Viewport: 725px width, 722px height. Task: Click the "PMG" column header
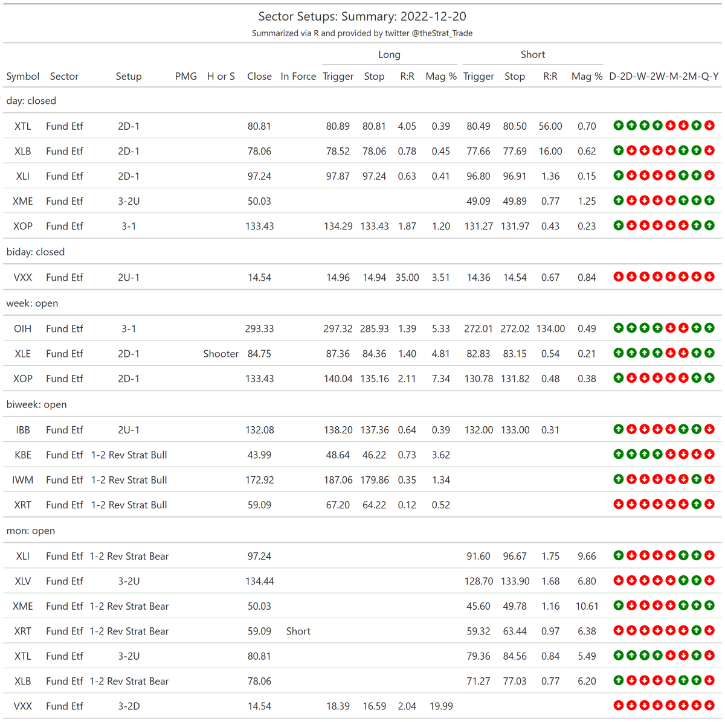point(186,76)
